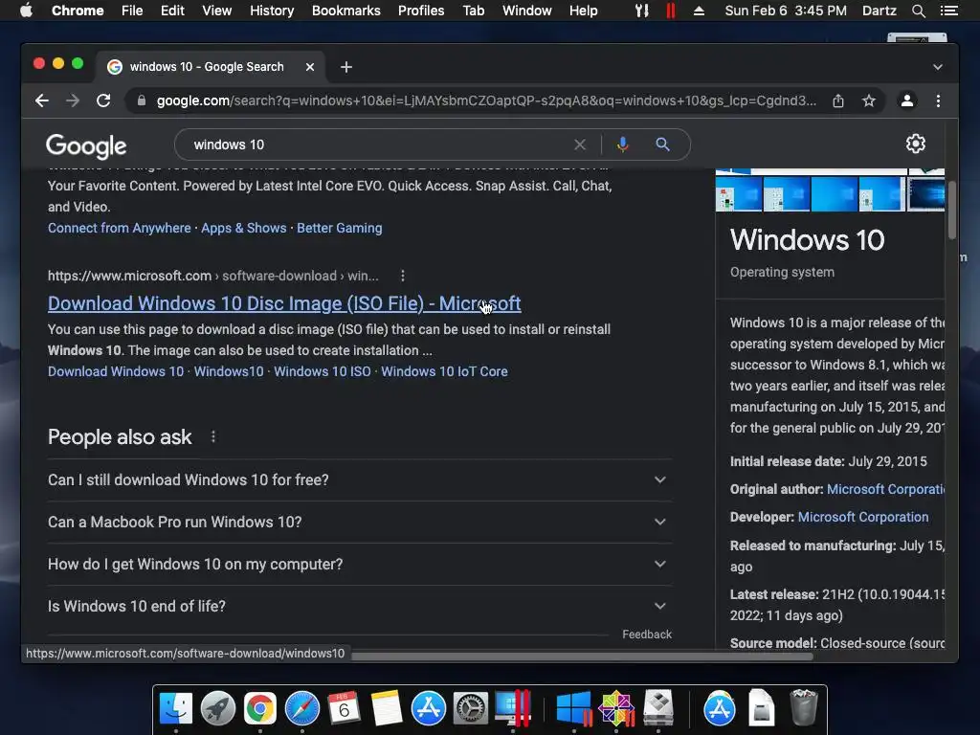Open the Chrome profile avatar menu
This screenshot has width=980, height=735.
point(907,100)
